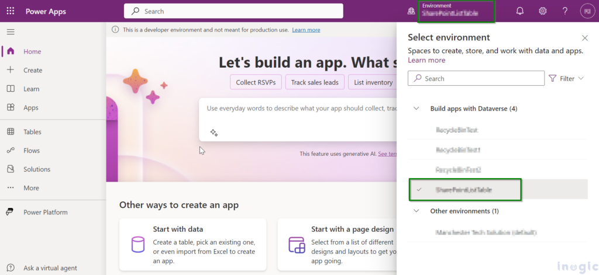Click the environment panel Search field
This screenshot has height=275, width=599.
point(476,78)
